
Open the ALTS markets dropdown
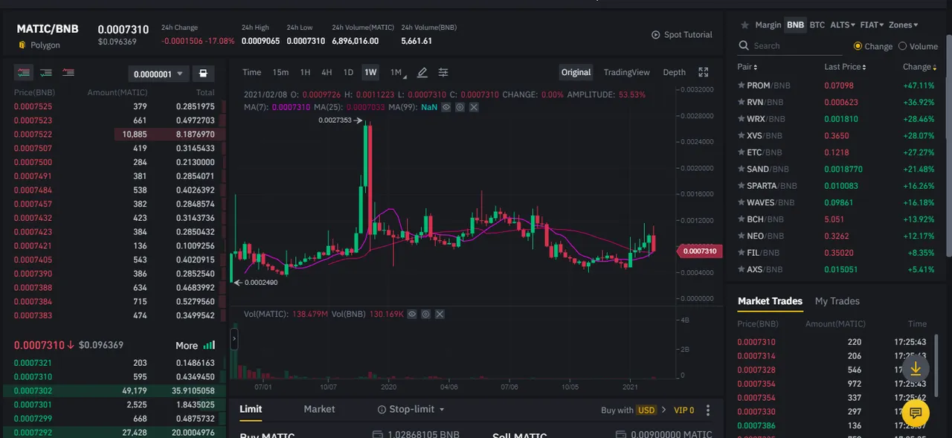click(842, 25)
